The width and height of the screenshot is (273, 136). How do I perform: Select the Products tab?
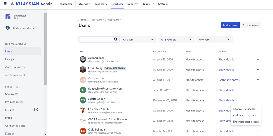117,4
